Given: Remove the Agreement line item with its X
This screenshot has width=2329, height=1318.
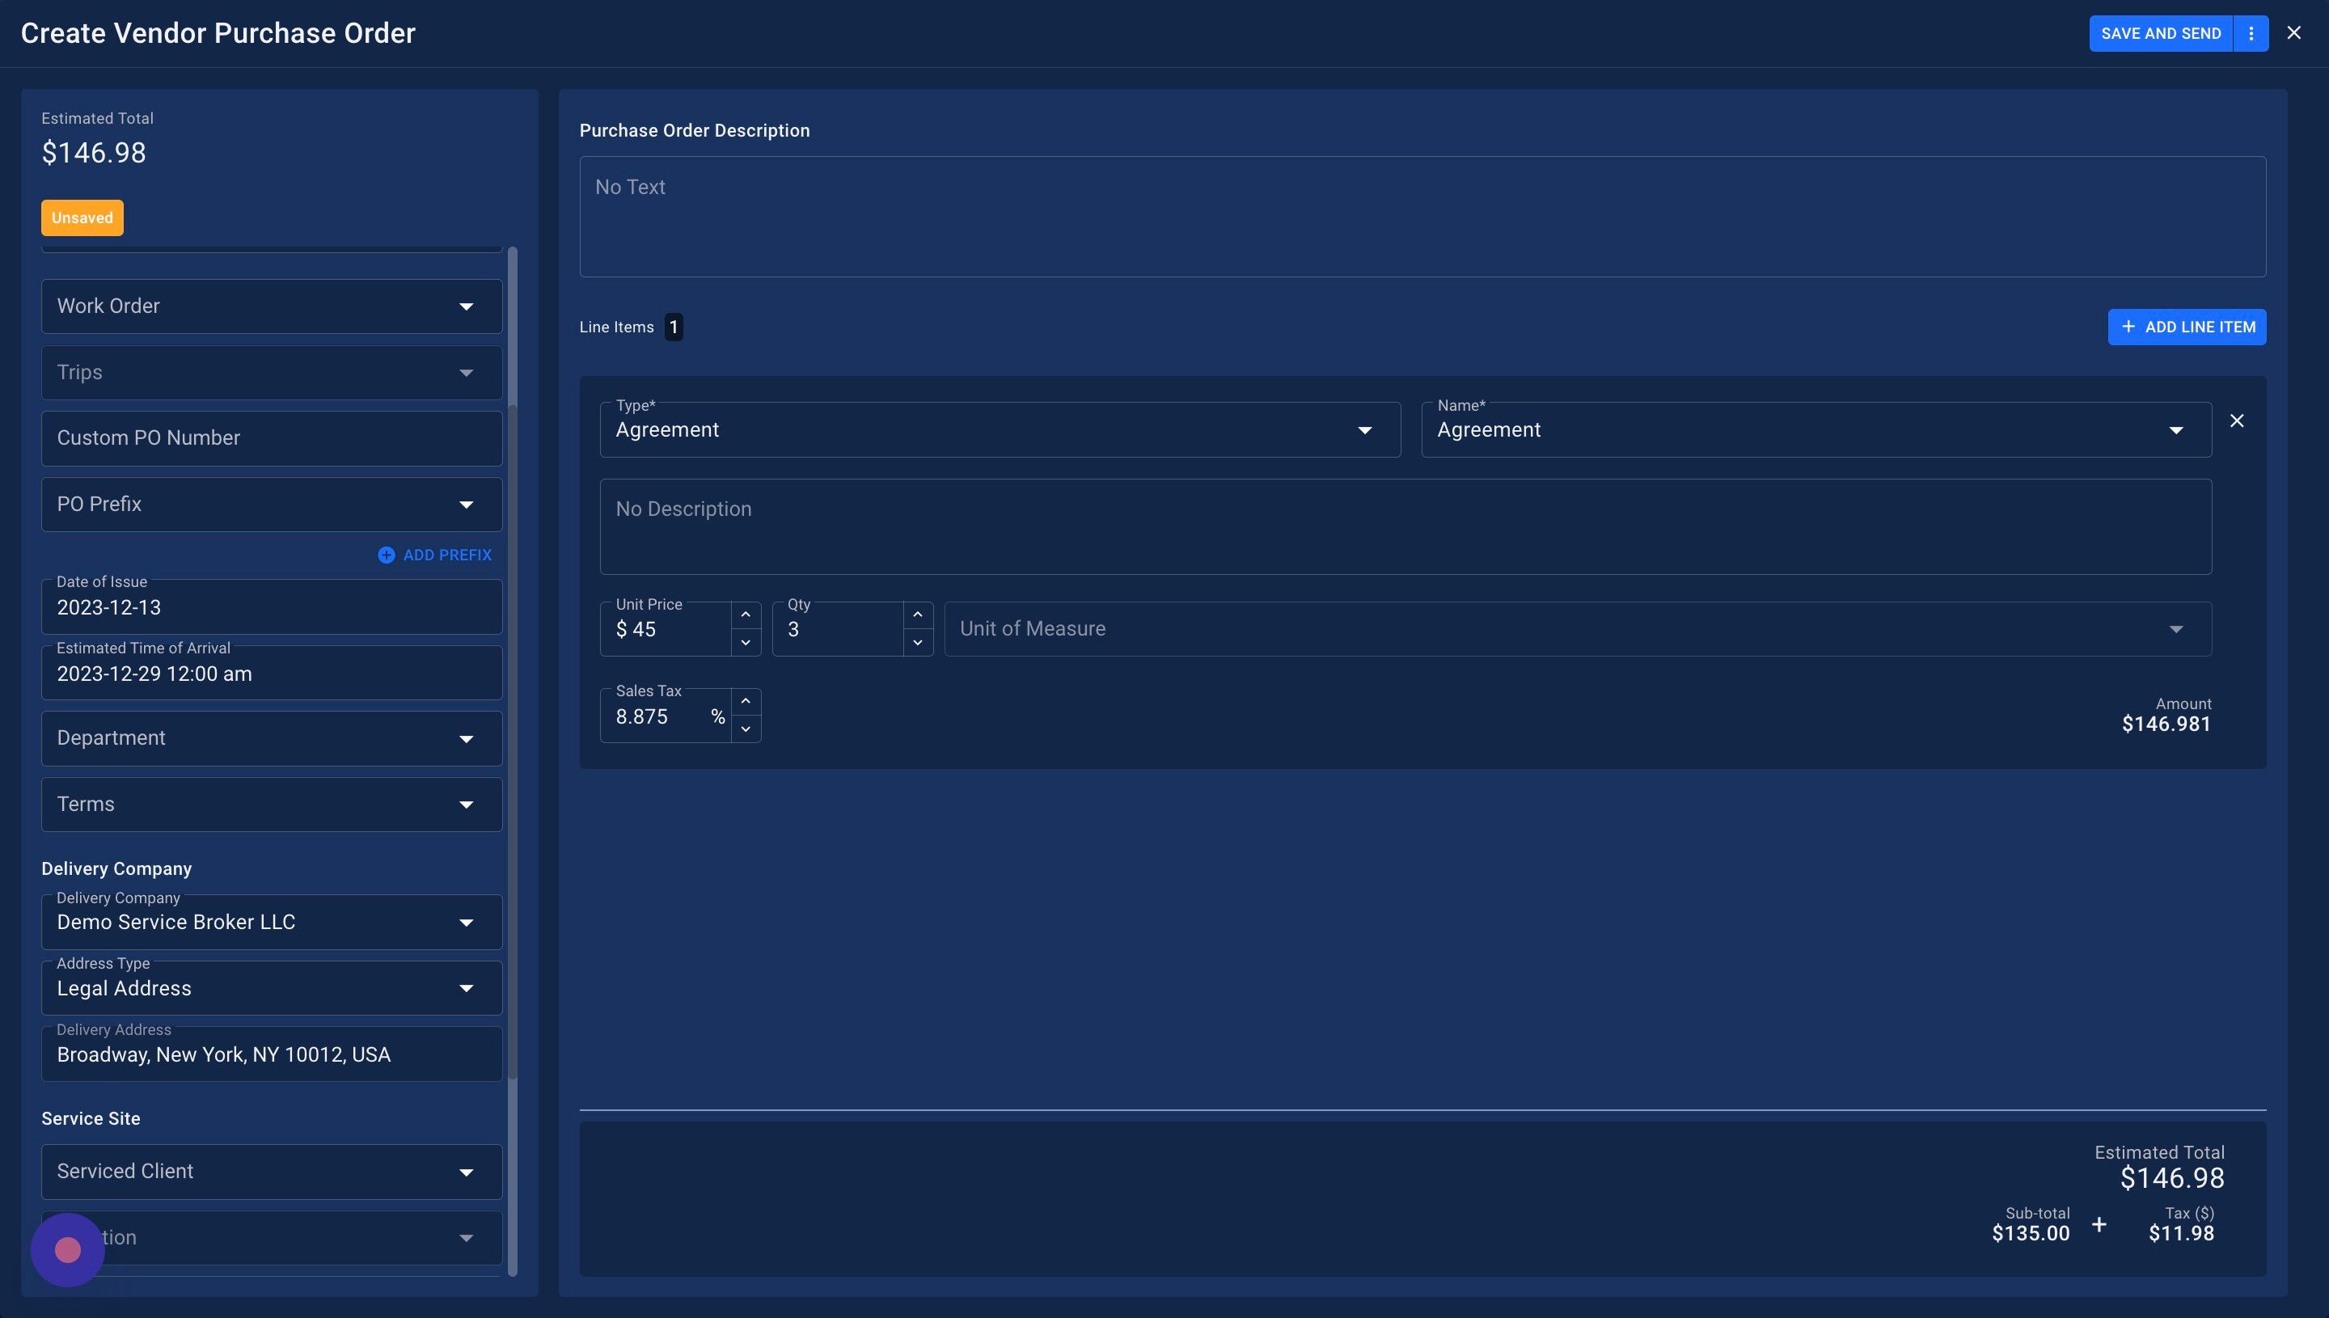Looking at the screenshot, I should pos(2237,421).
